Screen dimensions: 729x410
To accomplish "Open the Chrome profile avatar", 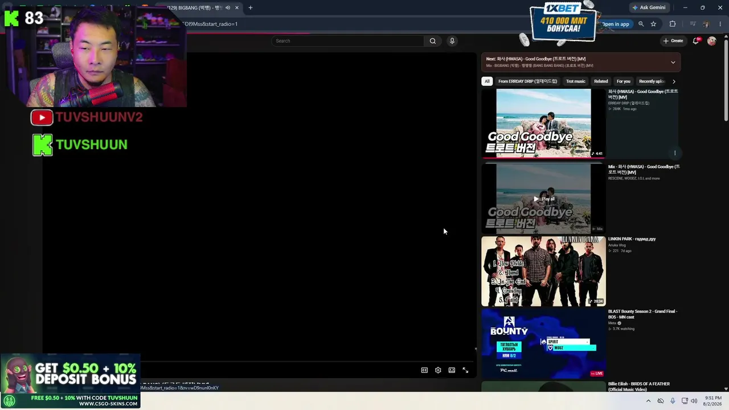I will tap(706, 24).
